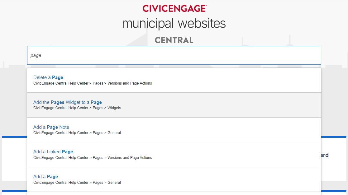
Task: Click the 'municipal websites' heading
Action: point(174,24)
